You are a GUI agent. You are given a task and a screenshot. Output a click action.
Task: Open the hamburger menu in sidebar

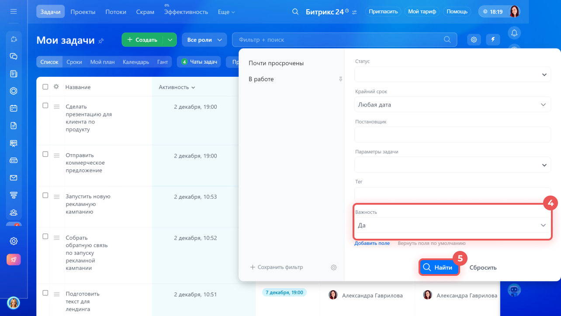click(14, 12)
